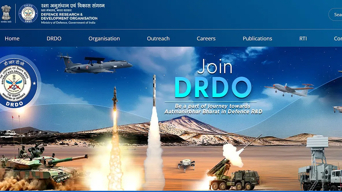Image resolution: width=342 pixels, height=192 pixels.
Task: Open the Outreach dropdown in navigation
Action: point(158,38)
